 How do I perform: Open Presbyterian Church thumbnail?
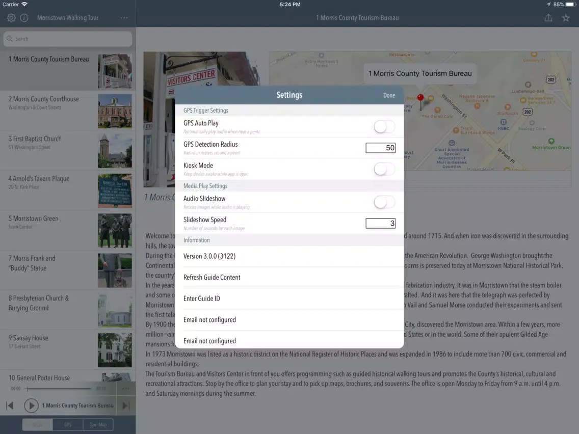coord(115,310)
